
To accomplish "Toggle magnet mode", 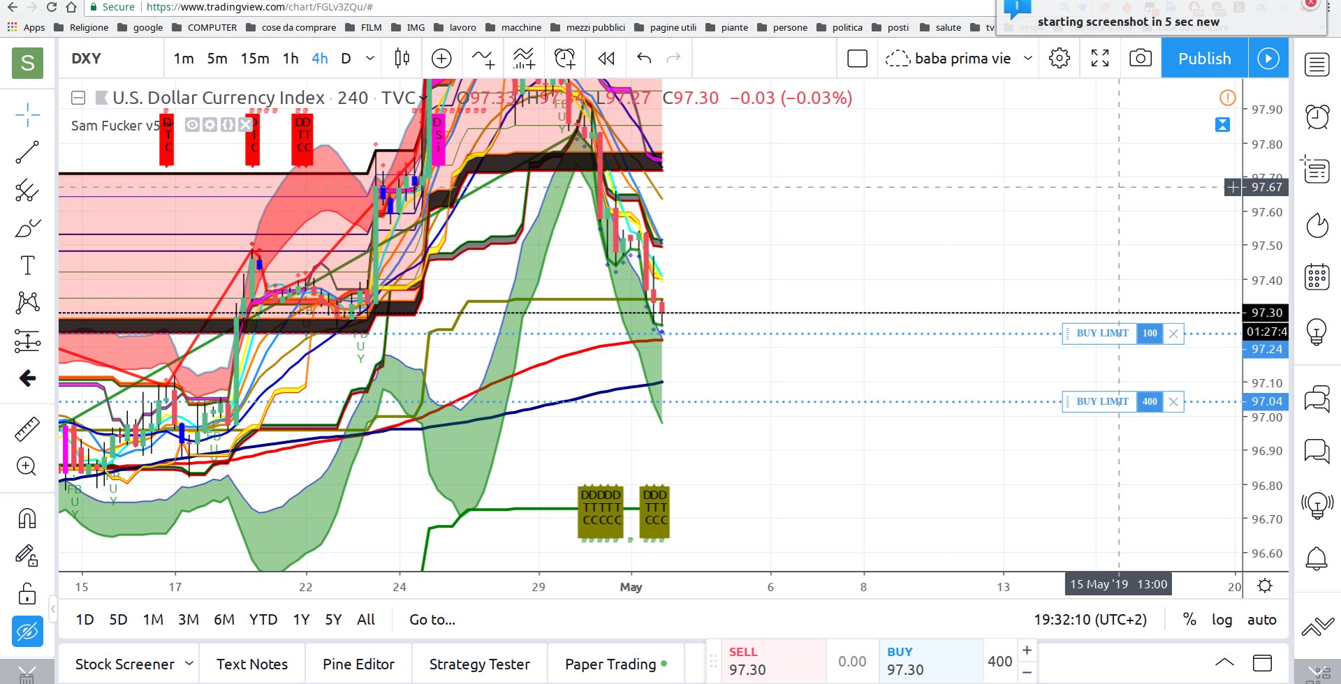I will tap(27, 519).
